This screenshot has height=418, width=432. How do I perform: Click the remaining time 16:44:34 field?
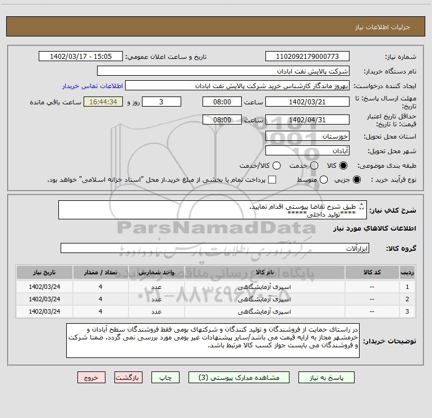(103, 102)
